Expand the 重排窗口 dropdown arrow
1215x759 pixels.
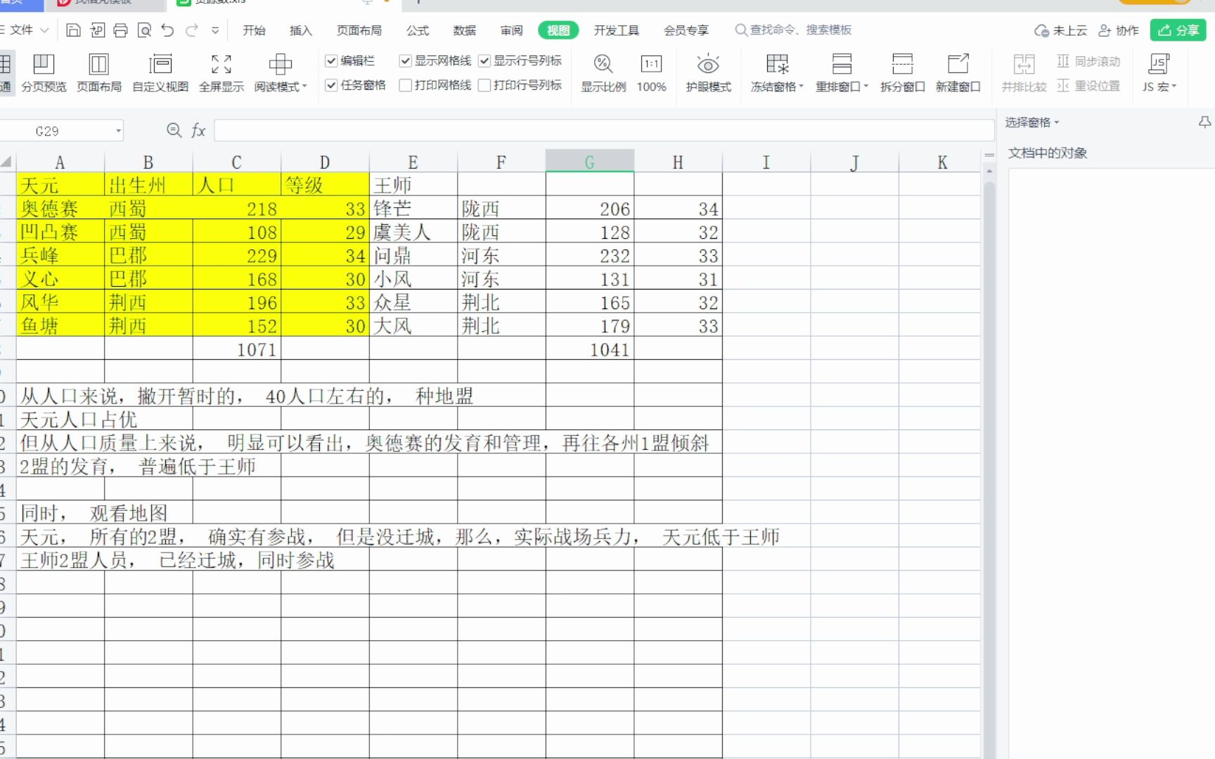point(866,86)
